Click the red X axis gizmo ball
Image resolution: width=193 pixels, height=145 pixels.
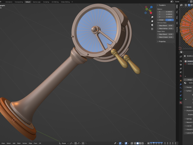point(151,13)
